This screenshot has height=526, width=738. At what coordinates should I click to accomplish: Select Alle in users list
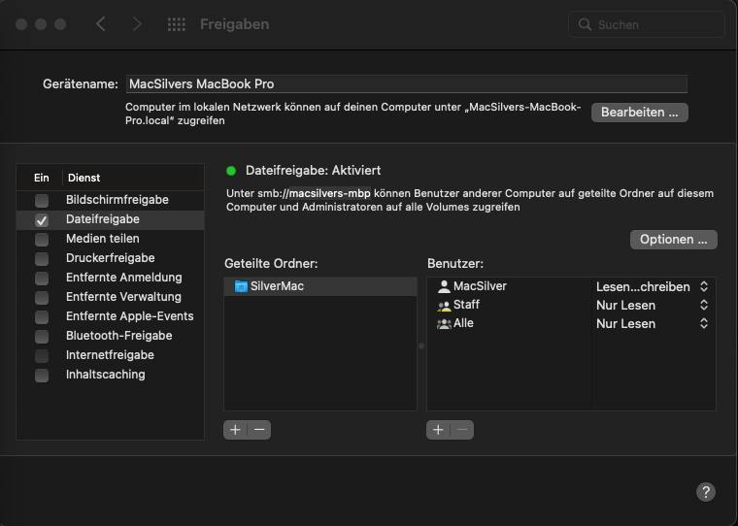click(x=509, y=323)
